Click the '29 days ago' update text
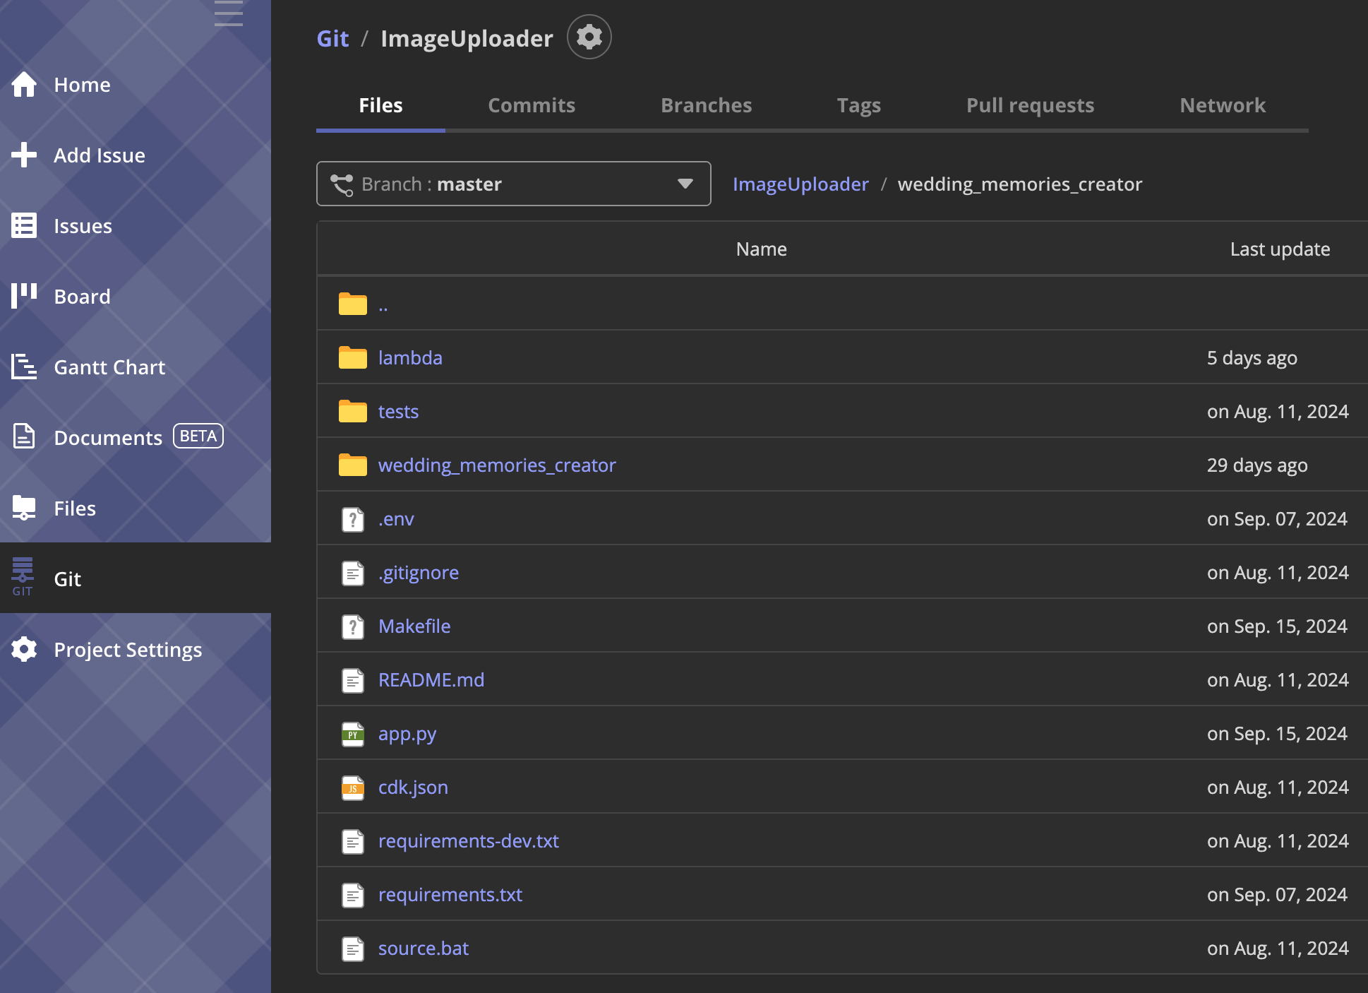This screenshot has height=993, width=1368. pos(1257,465)
